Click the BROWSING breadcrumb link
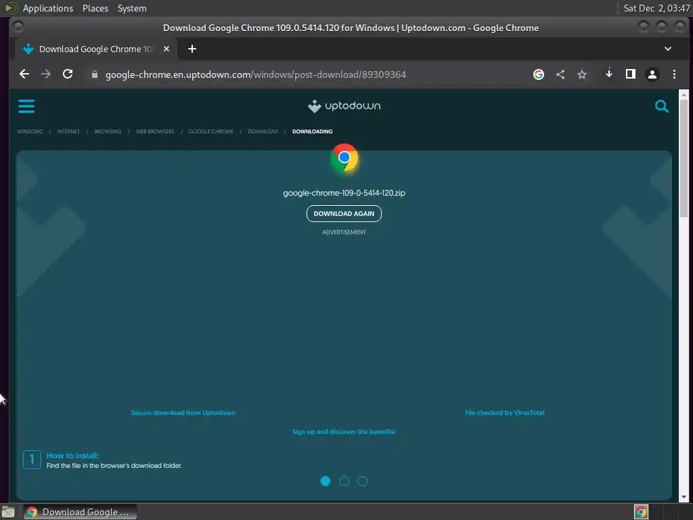The height and width of the screenshot is (520, 693). (108, 131)
